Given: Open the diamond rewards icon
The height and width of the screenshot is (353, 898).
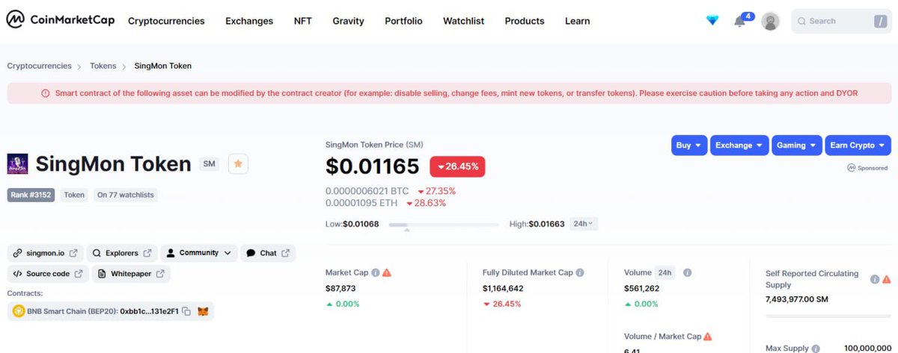Looking at the screenshot, I should [x=712, y=21].
